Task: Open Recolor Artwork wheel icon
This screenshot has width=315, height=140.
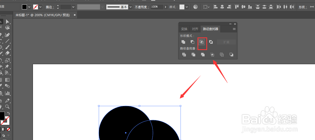Action: (x=195, y=7)
